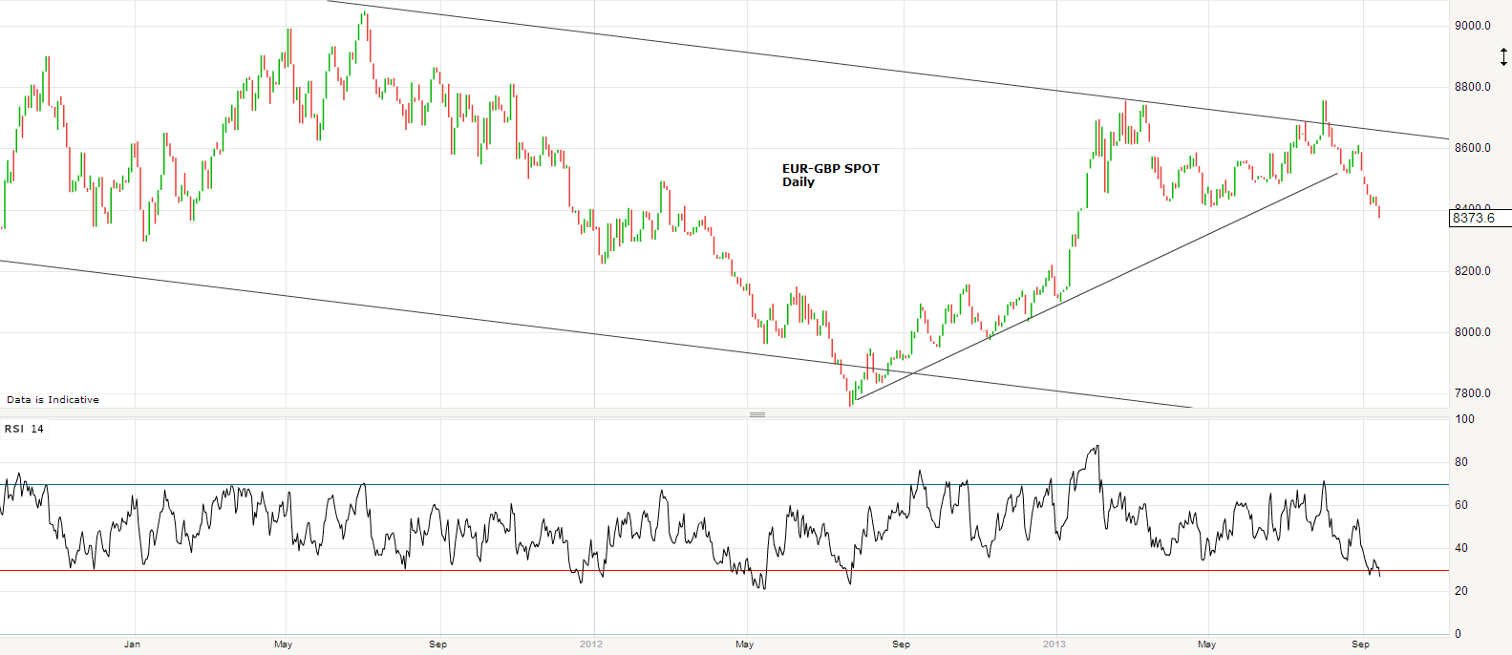This screenshot has height=655, width=1512.
Task: Click the 2012 marker on time axis
Action: [x=591, y=644]
